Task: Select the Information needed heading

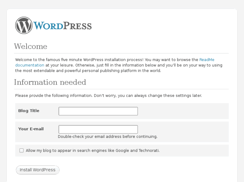Action: [50, 82]
